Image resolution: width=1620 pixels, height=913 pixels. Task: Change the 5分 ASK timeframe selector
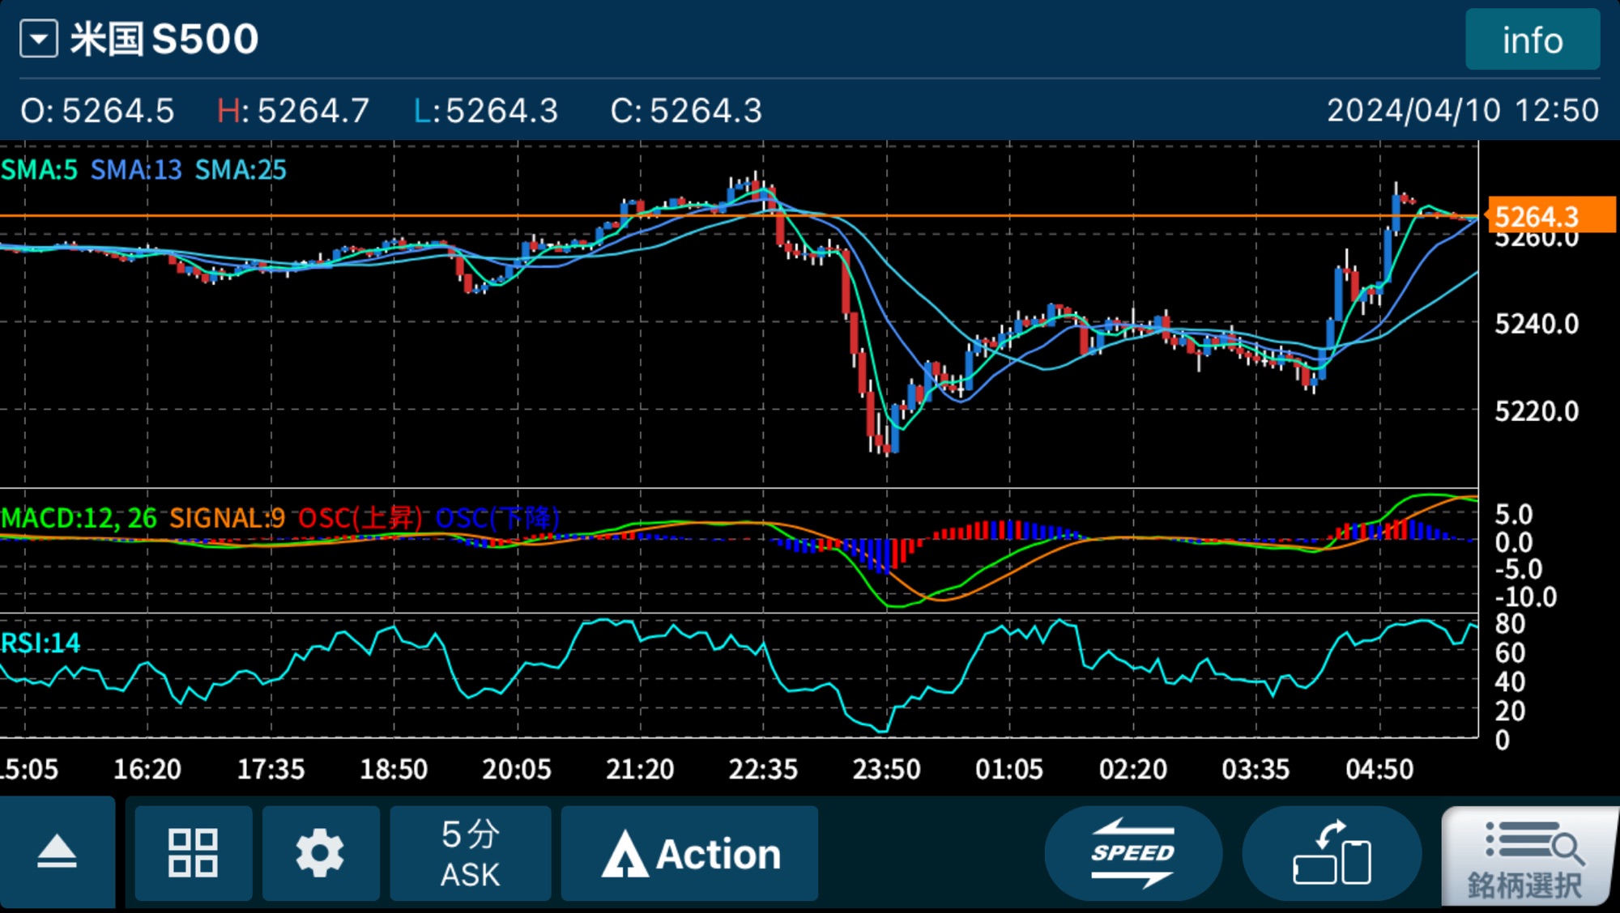(470, 852)
